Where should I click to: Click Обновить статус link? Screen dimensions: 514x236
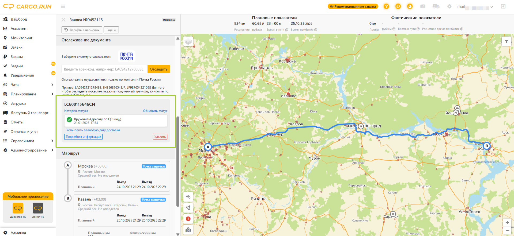tap(155, 111)
